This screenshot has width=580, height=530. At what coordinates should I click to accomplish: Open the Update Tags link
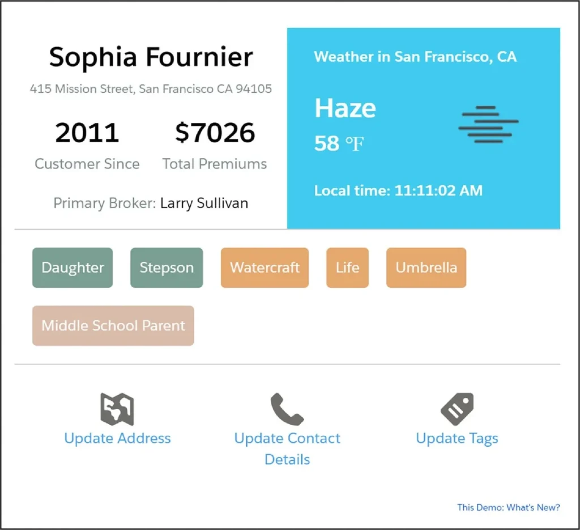(457, 438)
